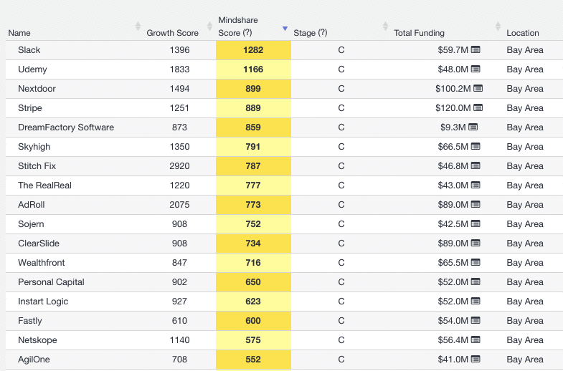Select Stage value C in Slack row
The image size is (563, 371).
click(341, 50)
